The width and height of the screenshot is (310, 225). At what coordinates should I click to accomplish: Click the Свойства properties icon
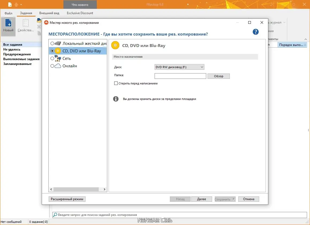[x=25, y=23]
